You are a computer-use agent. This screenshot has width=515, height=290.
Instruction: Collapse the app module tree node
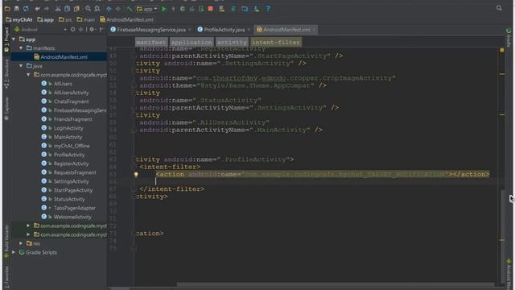pos(14,39)
